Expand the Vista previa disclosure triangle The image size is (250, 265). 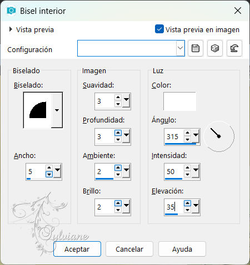tap(11, 29)
